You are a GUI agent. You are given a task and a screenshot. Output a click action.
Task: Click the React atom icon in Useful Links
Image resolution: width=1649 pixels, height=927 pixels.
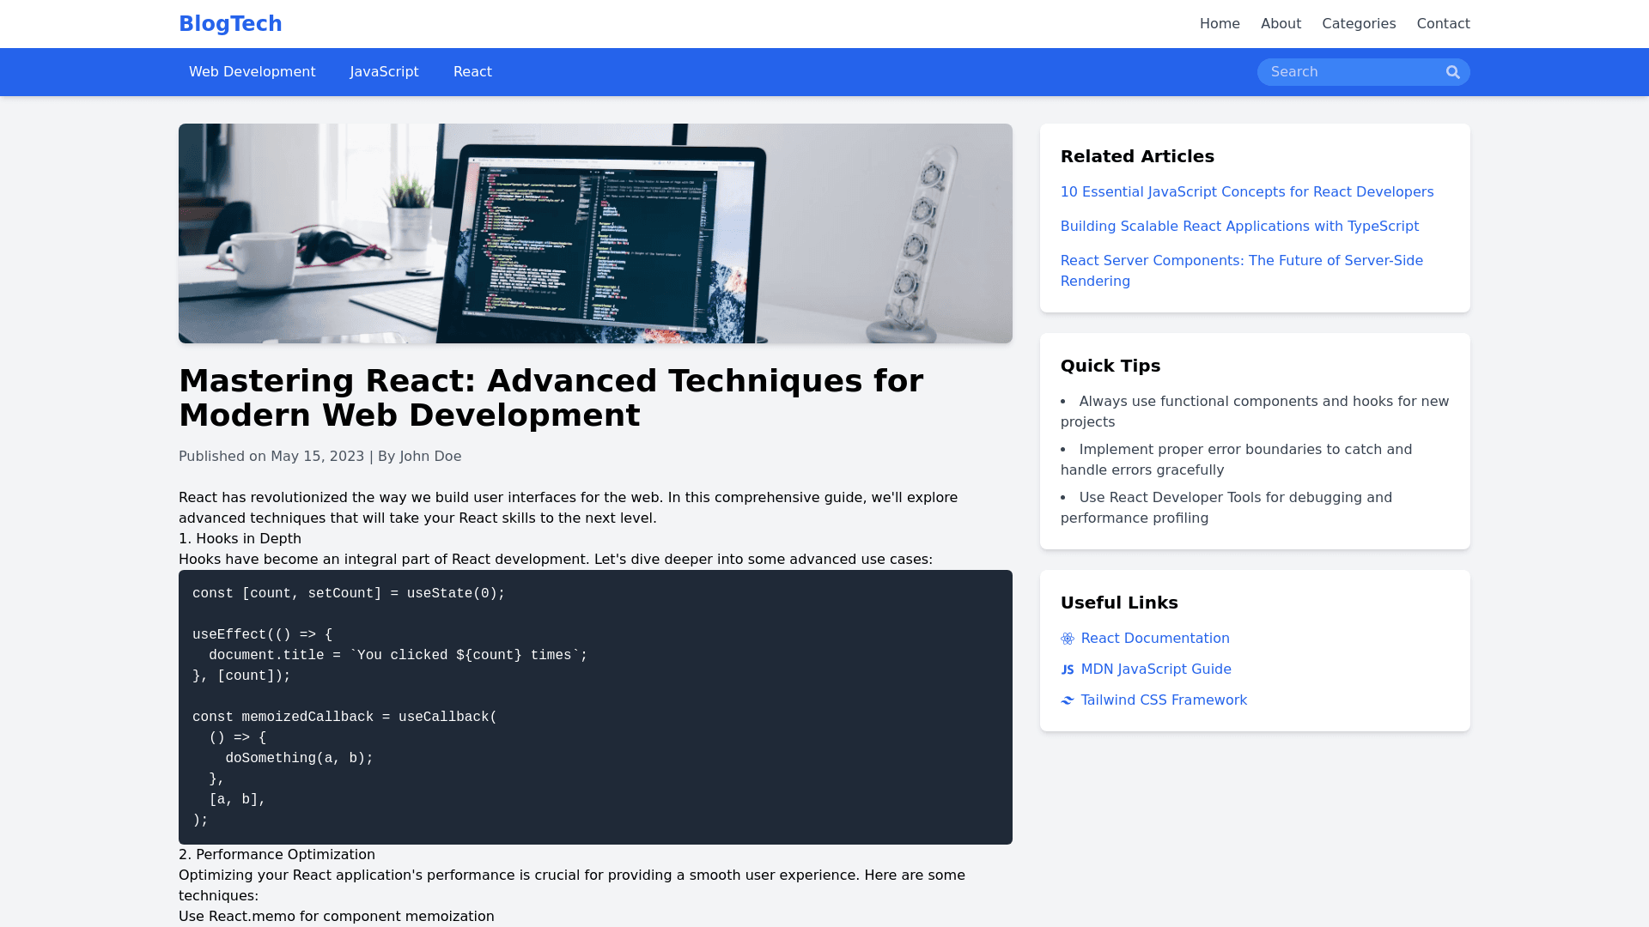[1068, 639]
